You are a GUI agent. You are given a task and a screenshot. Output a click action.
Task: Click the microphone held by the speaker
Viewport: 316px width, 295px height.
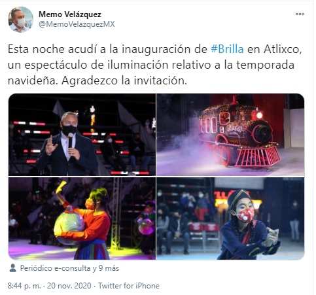[x=71, y=141]
